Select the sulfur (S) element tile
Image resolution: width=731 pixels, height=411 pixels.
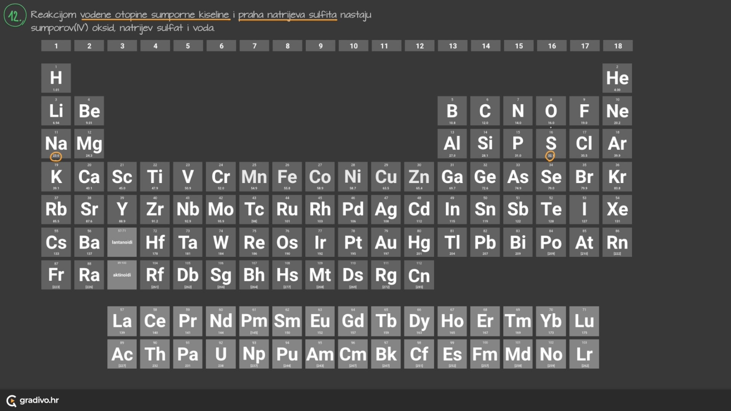point(551,144)
